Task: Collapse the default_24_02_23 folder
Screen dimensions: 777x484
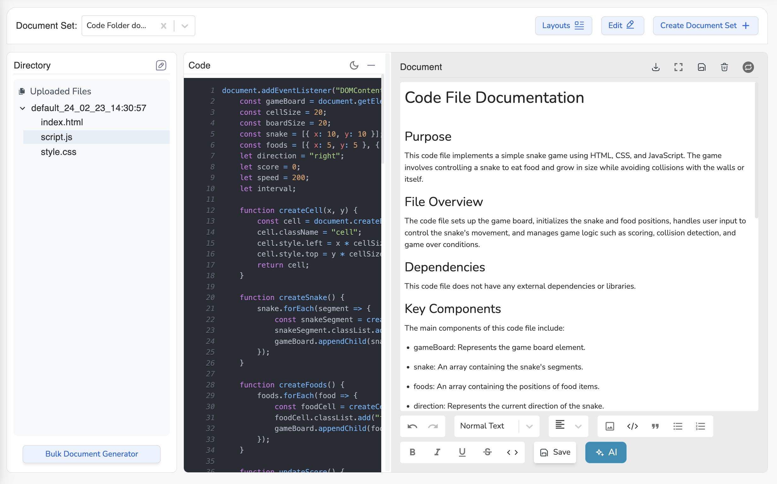Action: point(23,108)
